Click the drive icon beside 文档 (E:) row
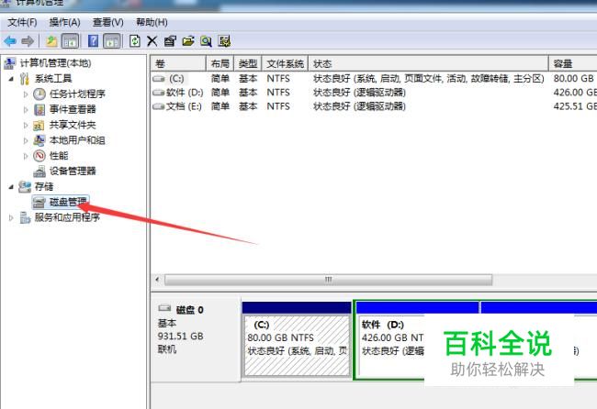Image resolution: width=597 pixels, height=409 pixels. (158, 106)
